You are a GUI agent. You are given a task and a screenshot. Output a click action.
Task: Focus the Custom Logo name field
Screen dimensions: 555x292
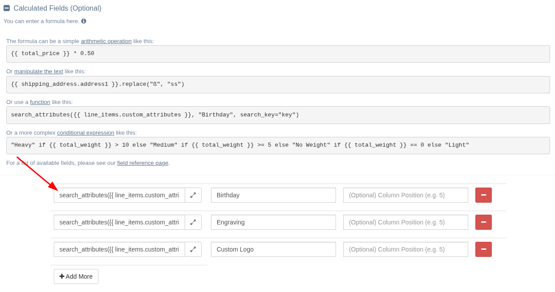[x=273, y=249]
